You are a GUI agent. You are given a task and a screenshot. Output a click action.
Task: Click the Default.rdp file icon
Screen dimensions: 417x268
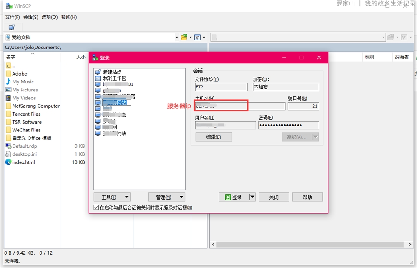(8, 146)
